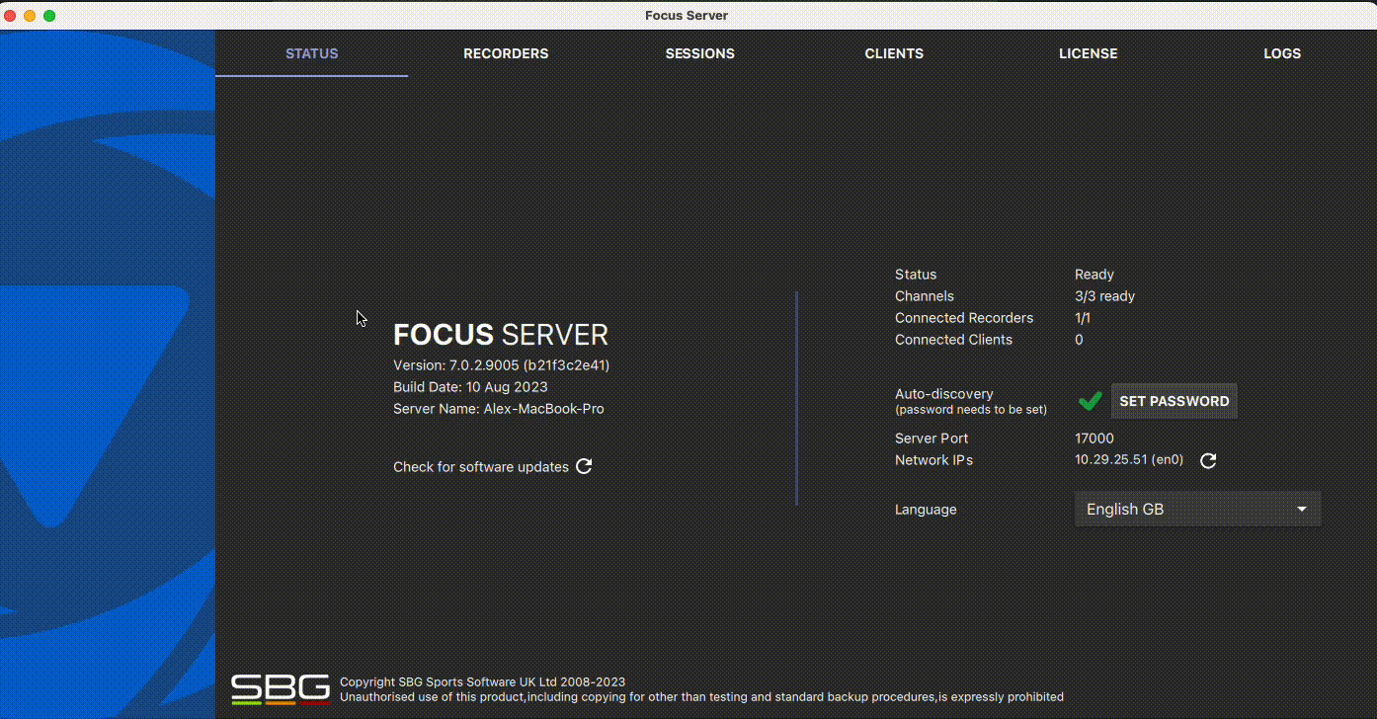Click the copyright SBG Sports Software text
Image resolution: width=1377 pixels, height=719 pixels.
point(482,681)
